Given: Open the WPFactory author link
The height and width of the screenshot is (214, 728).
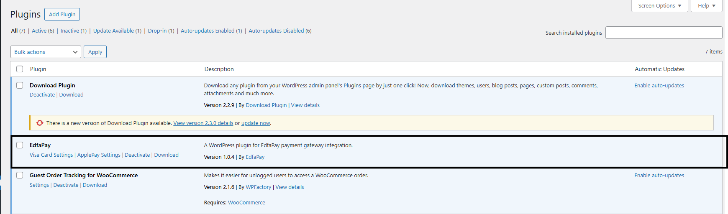Looking at the screenshot, I should [x=259, y=187].
